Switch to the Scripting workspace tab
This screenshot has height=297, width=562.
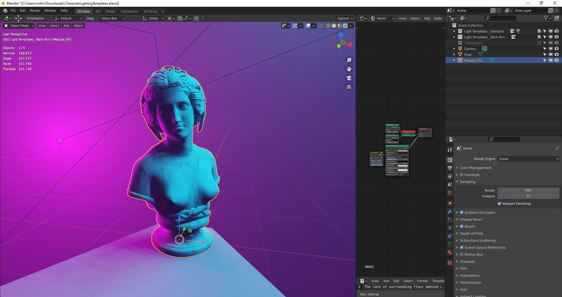point(150,11)
